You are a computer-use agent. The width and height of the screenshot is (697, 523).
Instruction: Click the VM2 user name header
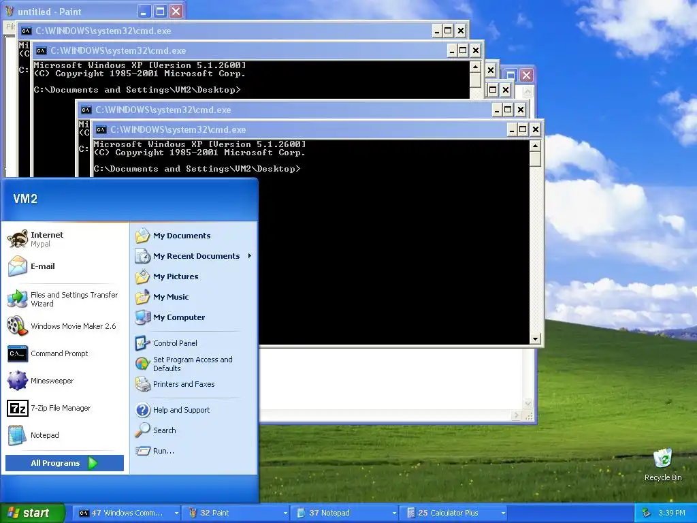tap(25, 199)
